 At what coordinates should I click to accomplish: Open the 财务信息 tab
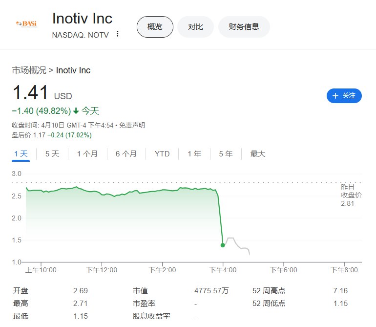pyautogui.click(x=244, y=27)
